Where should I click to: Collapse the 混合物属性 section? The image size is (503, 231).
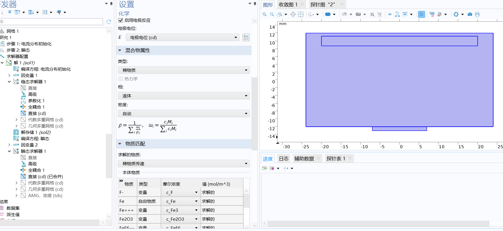click(x=120, y=51)
